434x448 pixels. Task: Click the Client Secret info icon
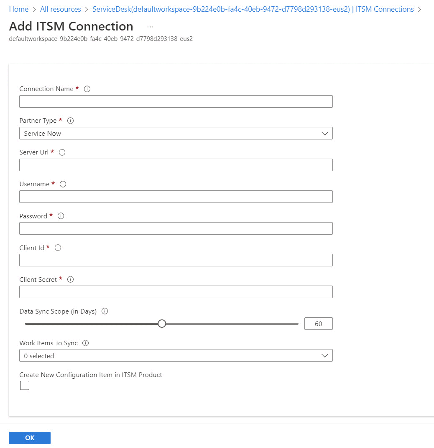70,279
